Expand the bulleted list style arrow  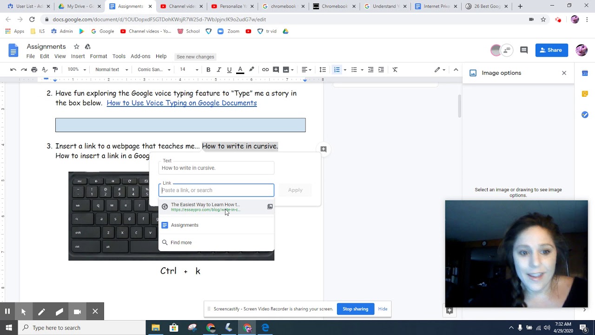(362, 70)
